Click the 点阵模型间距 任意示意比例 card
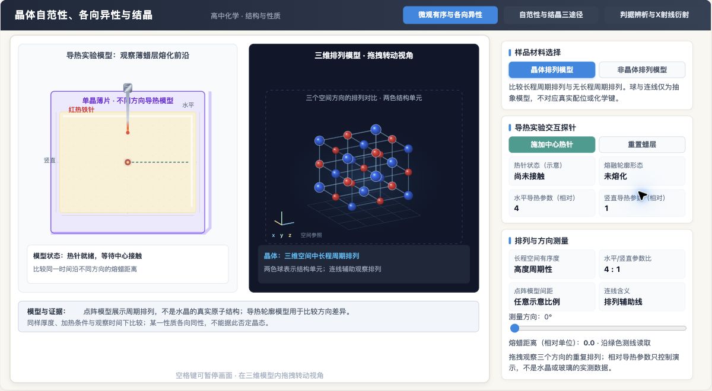This screenshot has width=712, height=391. coord(552,296)
